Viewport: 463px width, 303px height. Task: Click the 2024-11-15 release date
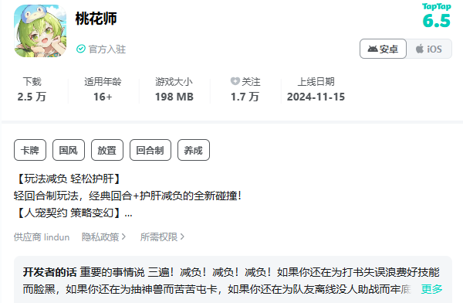[x=316, y=97]
